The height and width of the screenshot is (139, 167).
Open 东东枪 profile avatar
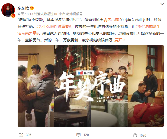pyautogui.click(x=8, y=10)
